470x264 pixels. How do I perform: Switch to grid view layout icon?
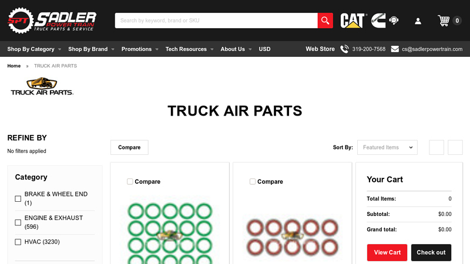(437, 147)
